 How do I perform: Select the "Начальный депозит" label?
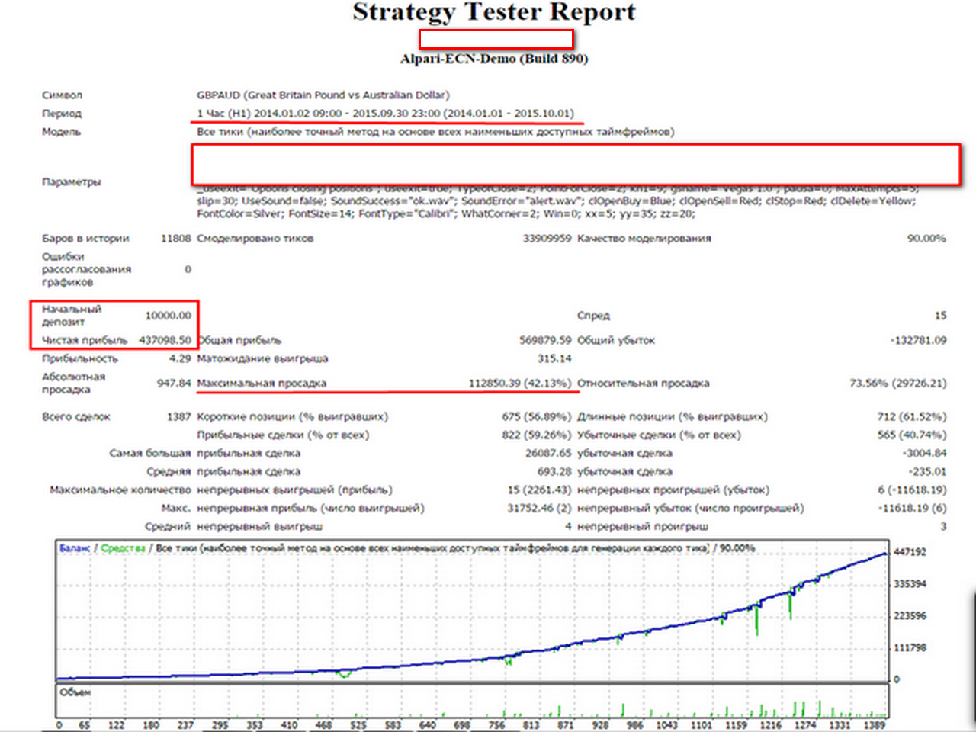[x=72, y=316]
